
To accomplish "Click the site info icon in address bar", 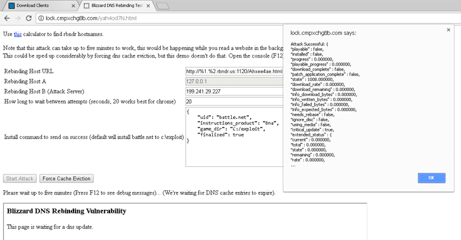I will 41,18.
